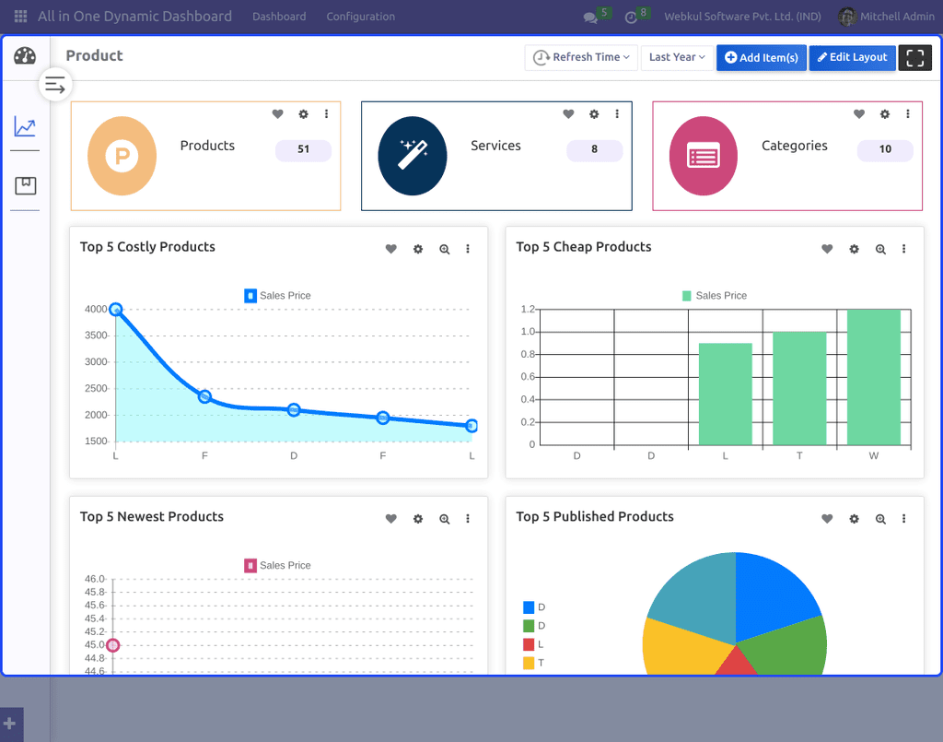Image resolution: width=943 pixels, height=742 pixels.
Task: Toggle favorite heart on Top 5 Cheap Products
Action: tap(827, 249)
